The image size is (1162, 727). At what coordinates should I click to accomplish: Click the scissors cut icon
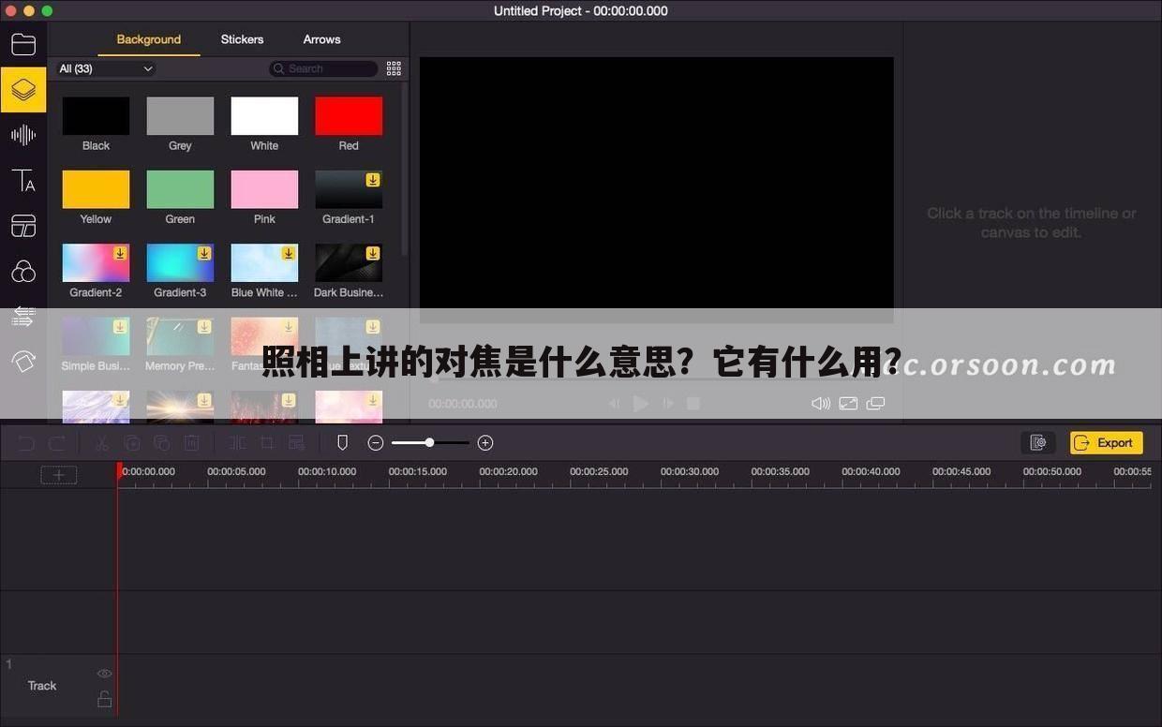(x=102, y=443)
